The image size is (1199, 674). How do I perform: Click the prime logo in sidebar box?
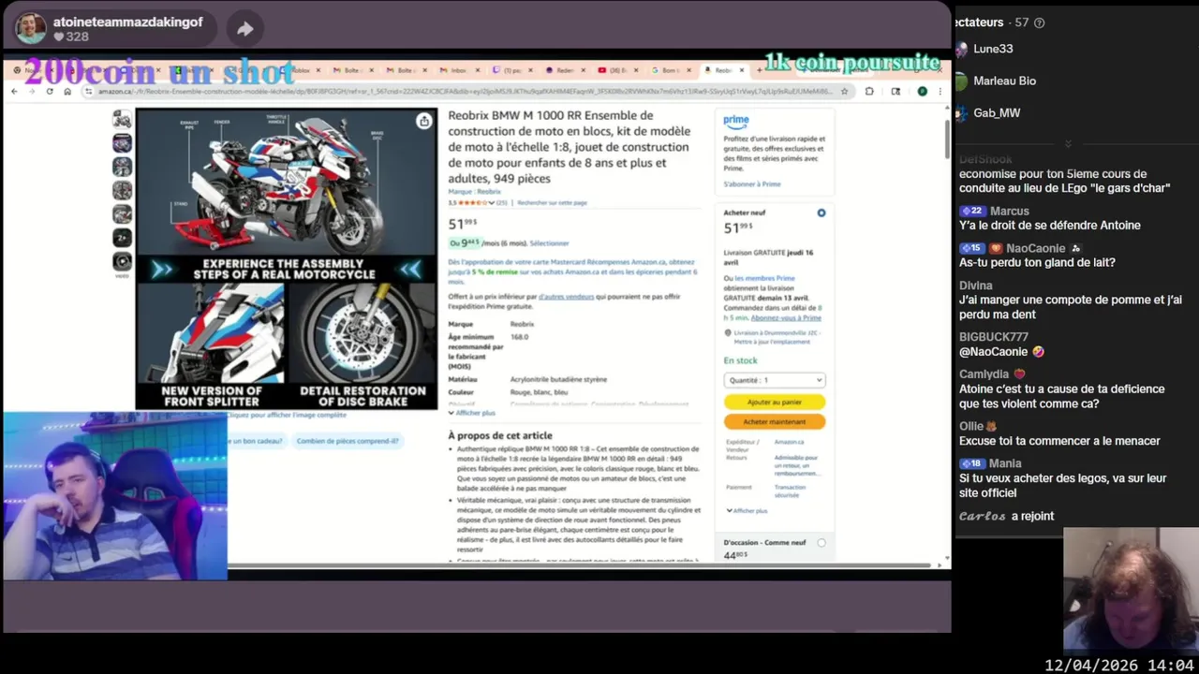(736, 121)
